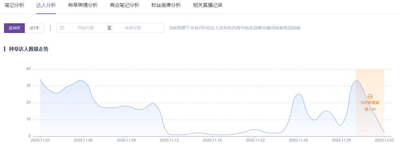Switch to 种草舆情分析 tab
This screenshot has width=401, height=151.
(83, 5)
